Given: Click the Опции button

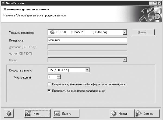Looking at the screenshot, I should [143, 32].
